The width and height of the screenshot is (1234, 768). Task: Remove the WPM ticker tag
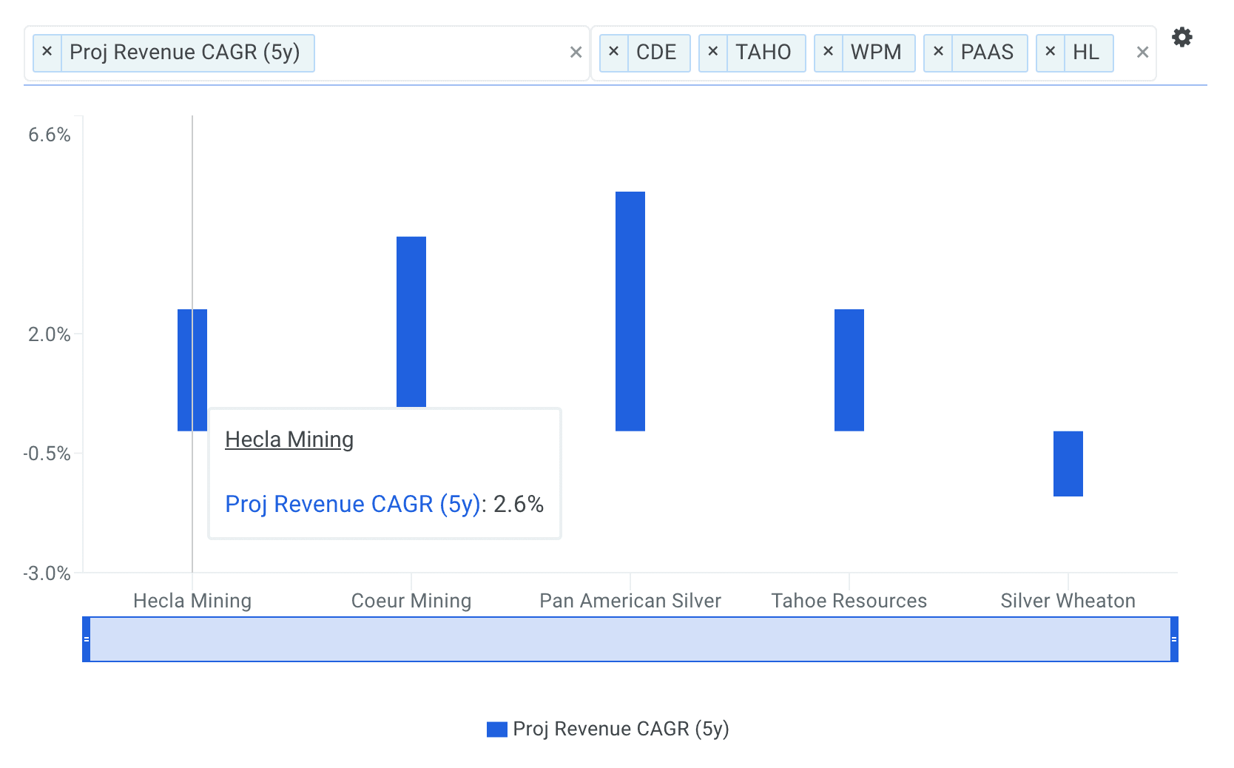828,52
